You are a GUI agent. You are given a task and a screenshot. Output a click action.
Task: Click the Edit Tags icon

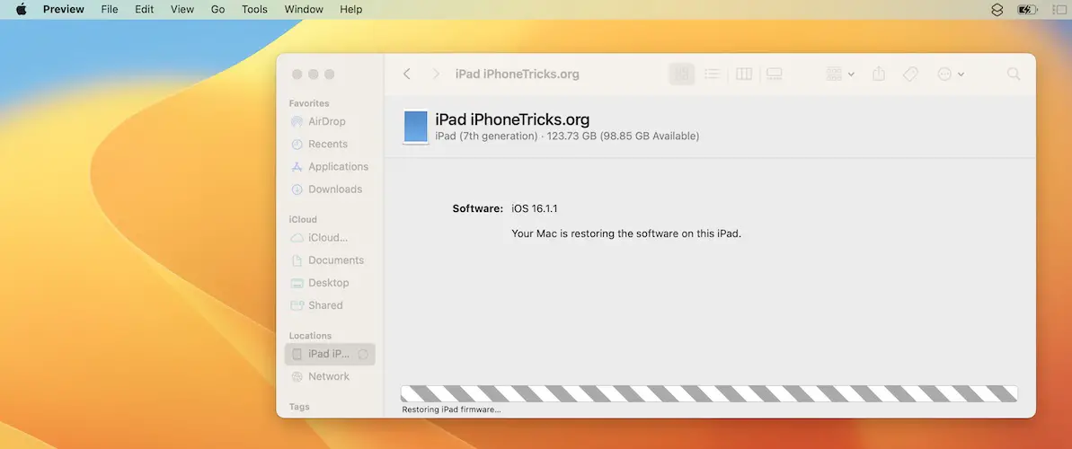pos(910,75)
